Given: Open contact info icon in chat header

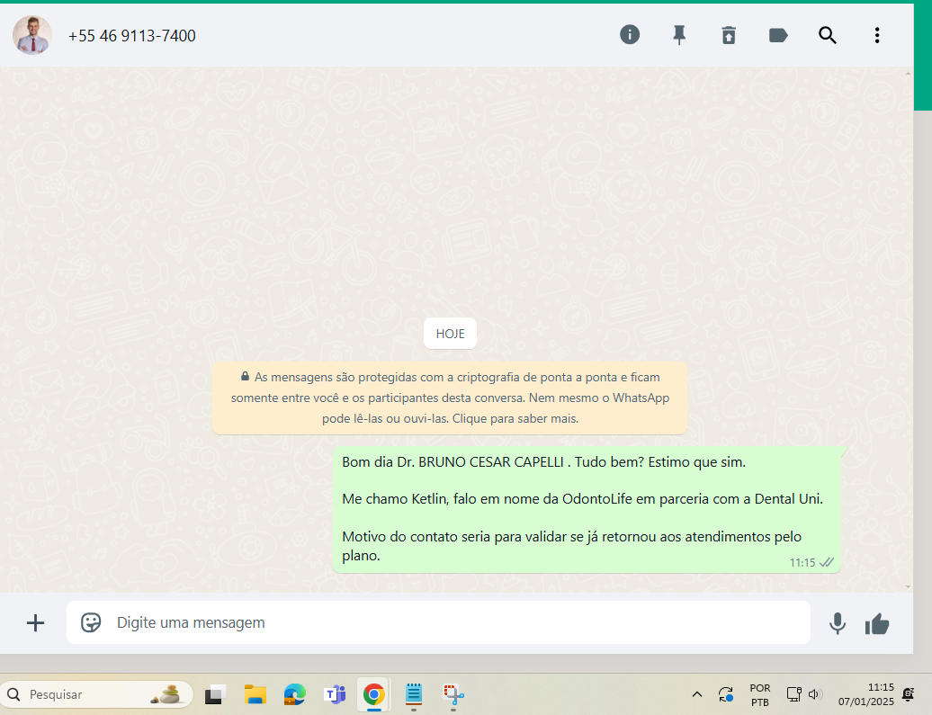Looking at the screenshot, I should tap(630, 35).
